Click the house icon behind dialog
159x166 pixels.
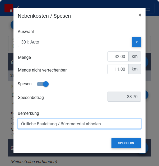(12, 62)
